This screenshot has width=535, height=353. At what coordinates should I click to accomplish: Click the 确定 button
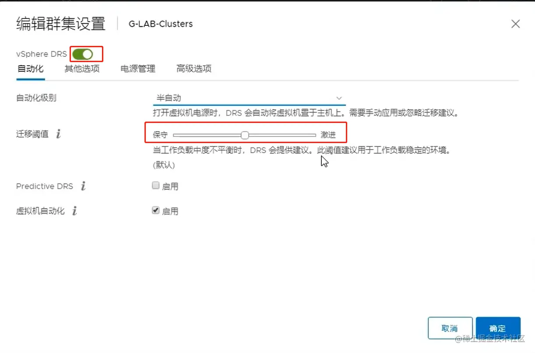pos(498,328)
